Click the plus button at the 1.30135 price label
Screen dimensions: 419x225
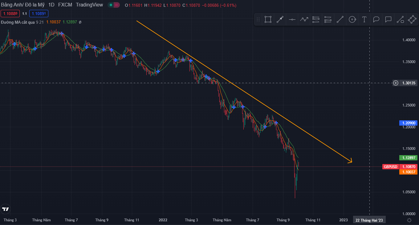coord(396,83)
